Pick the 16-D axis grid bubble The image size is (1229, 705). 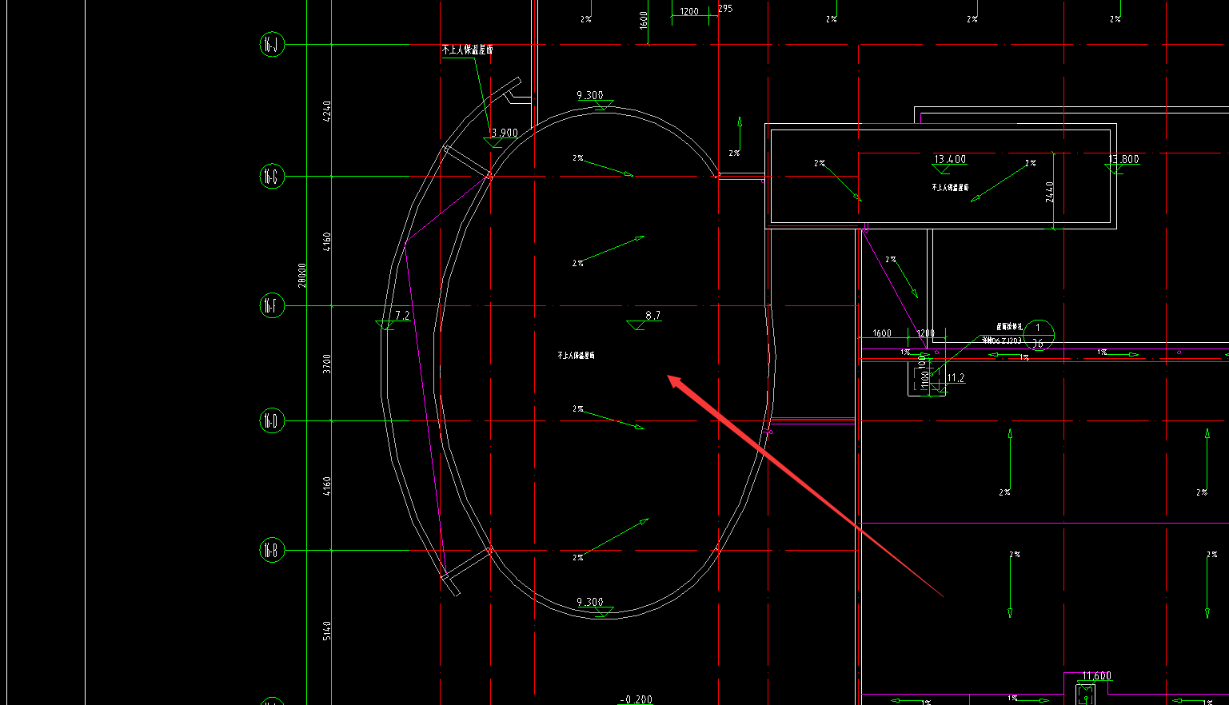click(272, 420)
